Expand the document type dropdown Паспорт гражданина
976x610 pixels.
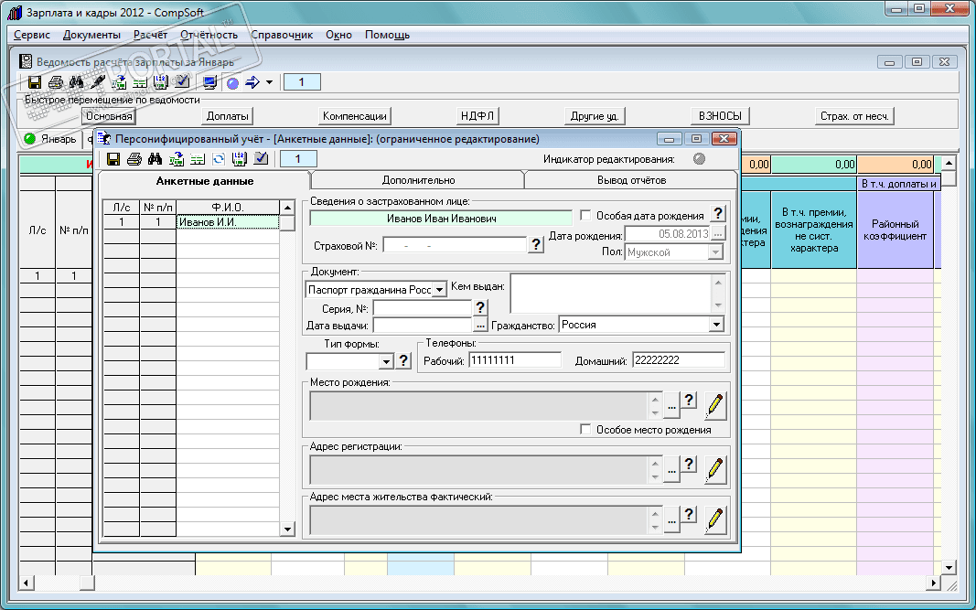tap(439, 290)
